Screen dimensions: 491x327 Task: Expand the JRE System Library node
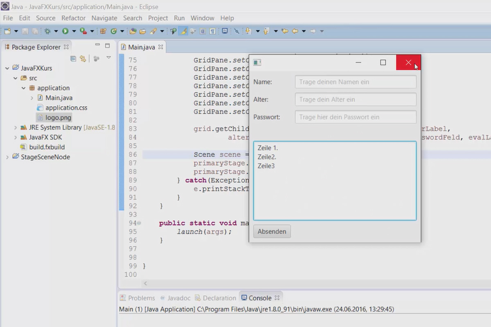coord(16,128)
